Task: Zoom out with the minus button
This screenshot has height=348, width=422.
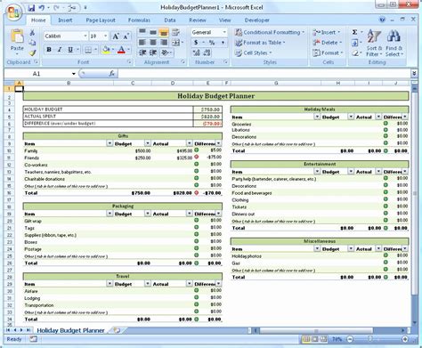Action: coord(350,339)
